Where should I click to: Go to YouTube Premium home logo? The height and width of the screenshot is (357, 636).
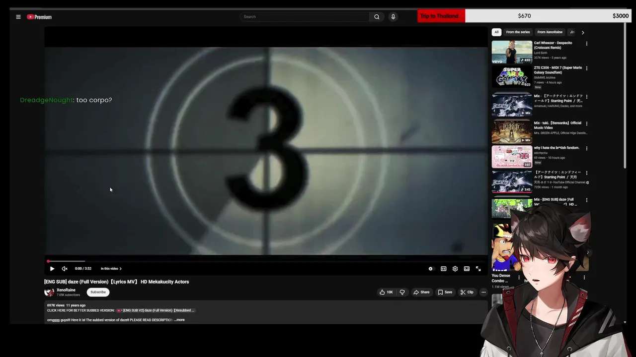click(x=39, y=17)
